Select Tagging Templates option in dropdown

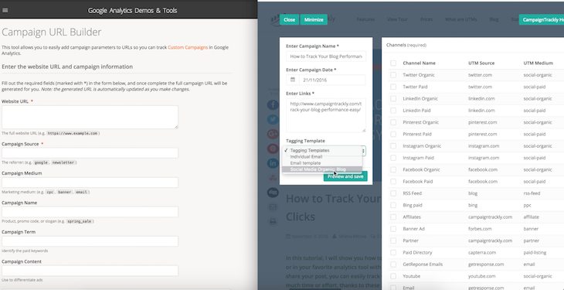[x=321, y=151]
